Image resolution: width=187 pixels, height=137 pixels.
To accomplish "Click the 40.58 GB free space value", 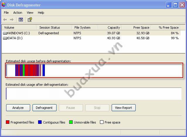I will 143,38.
